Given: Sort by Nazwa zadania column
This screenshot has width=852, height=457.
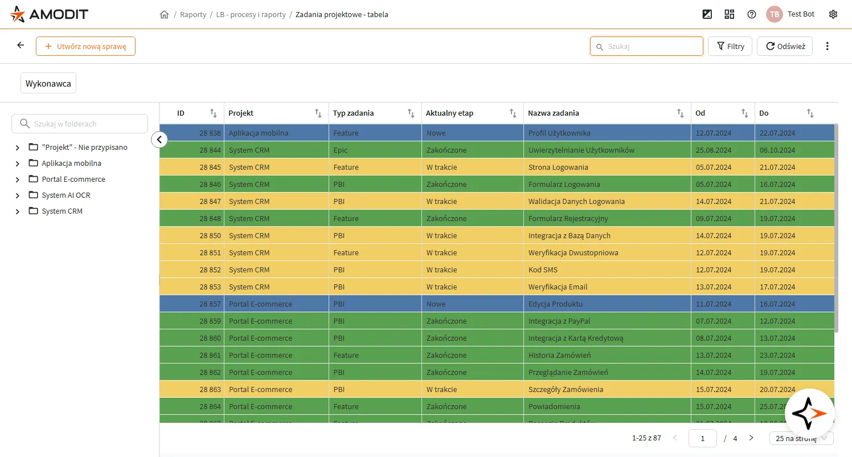Looking at the screenshot, I should pos(681,113).
